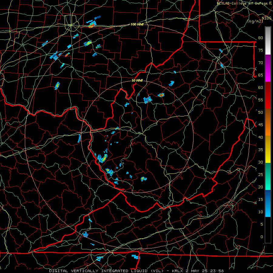The height and width of the screenshot is (273, 273).
Task: Click the 'NIDS' label above the scale
Action: (x=267, y=18)
